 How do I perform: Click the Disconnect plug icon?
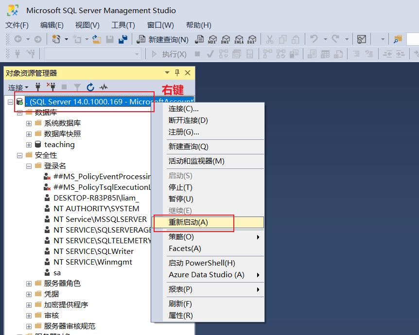pyautogui.click(x=51, y=87)
